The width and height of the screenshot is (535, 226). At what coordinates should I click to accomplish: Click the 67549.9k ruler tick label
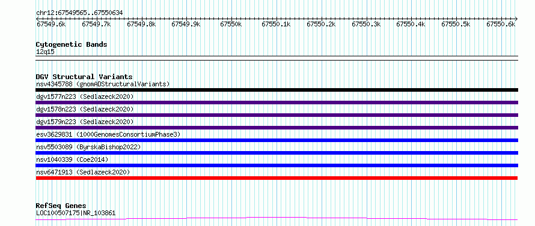point(186,24)
